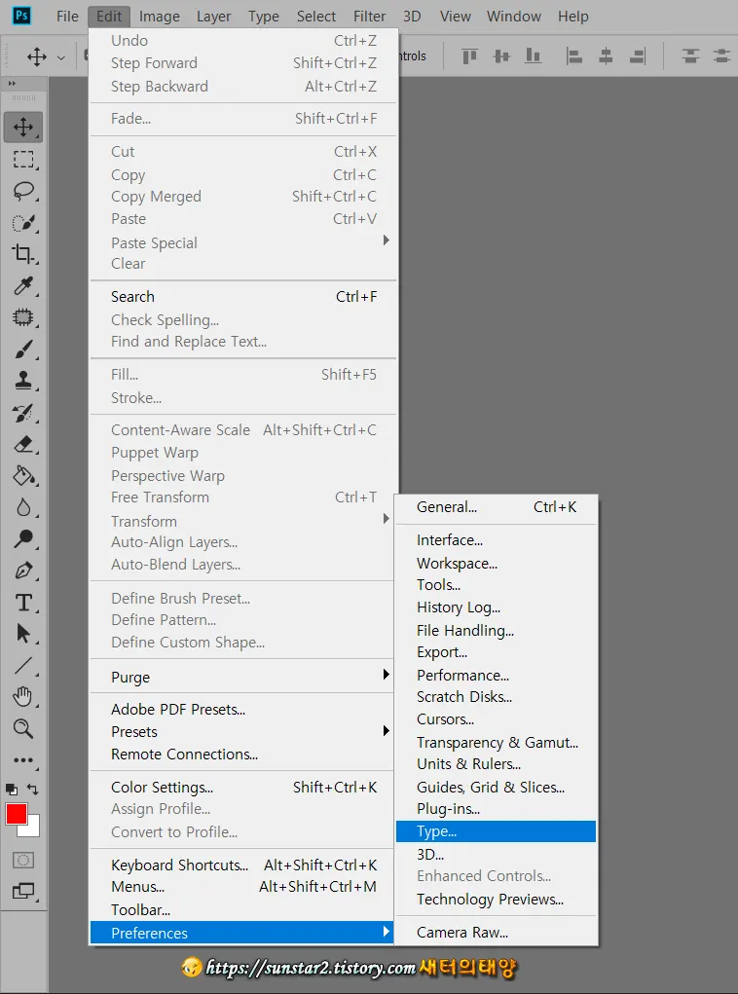738x994 pixels.
Task: Expand Purge submenu
Action: (244, 677)
